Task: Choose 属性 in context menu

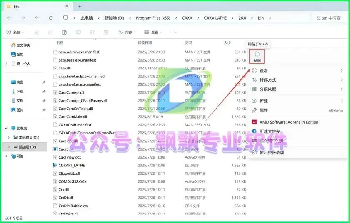Action: tap(297, 111)
